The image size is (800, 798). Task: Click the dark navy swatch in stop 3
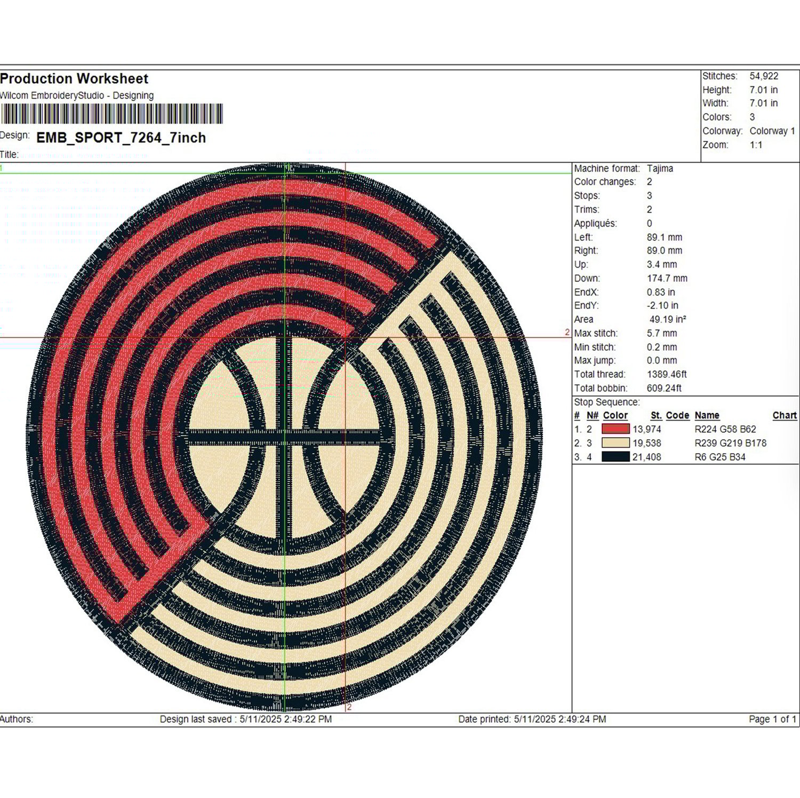(x=615, y=457)
